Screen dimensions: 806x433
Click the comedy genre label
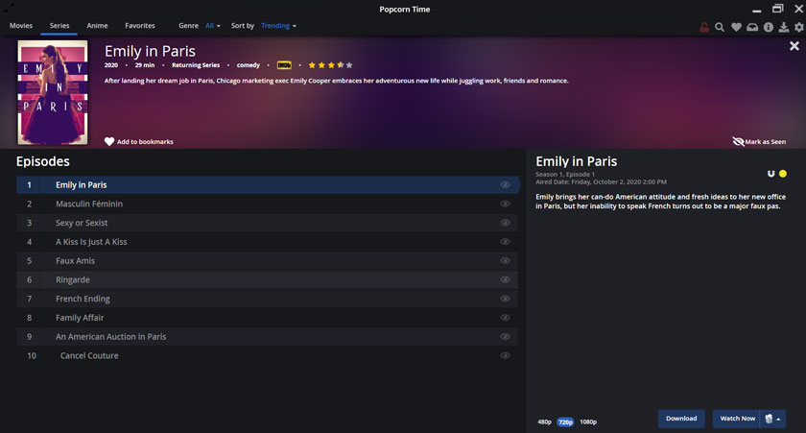pos(249,65)
